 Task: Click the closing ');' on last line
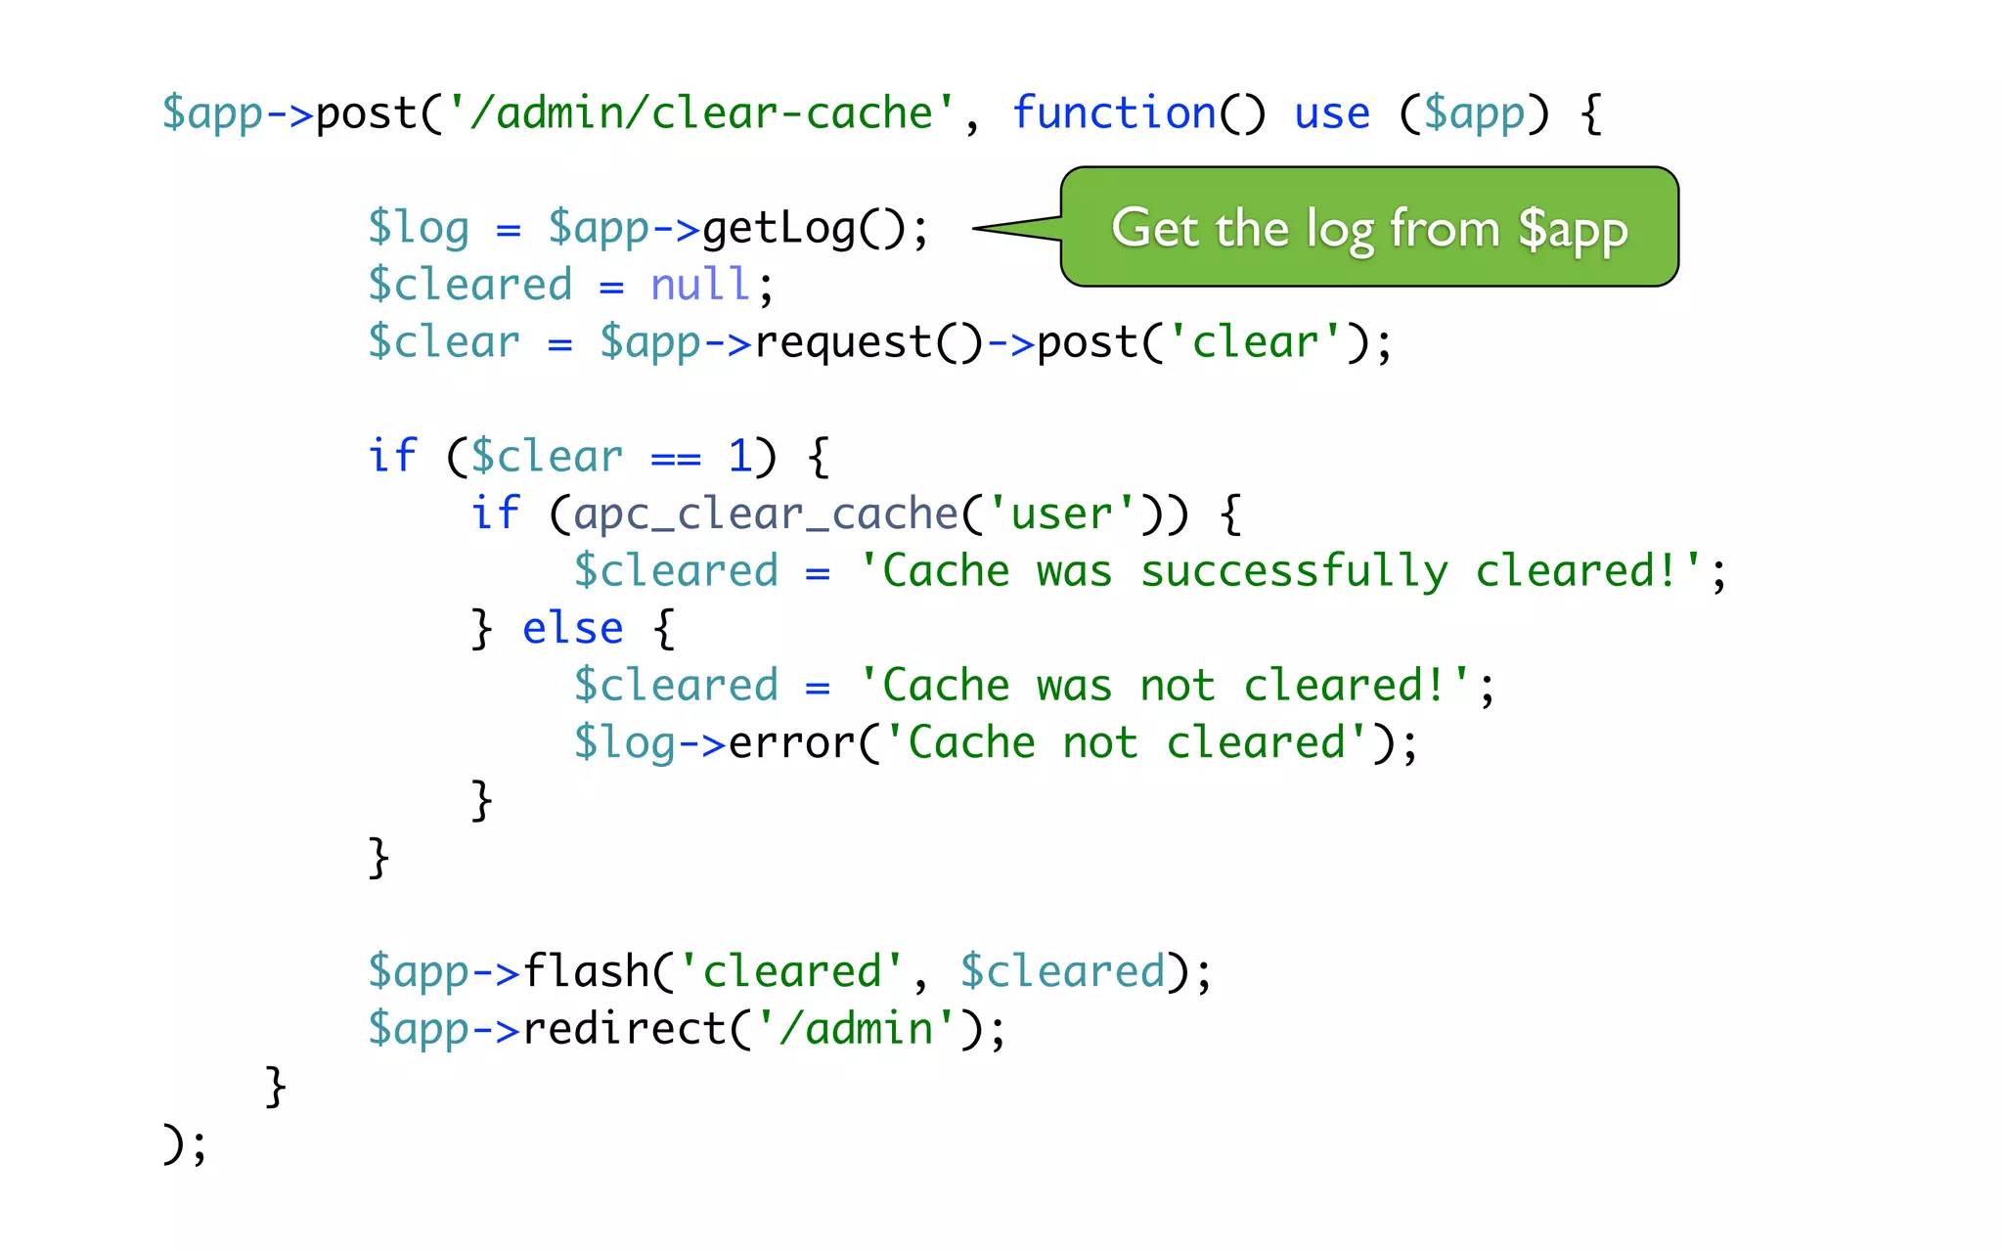pos(185,1144)
